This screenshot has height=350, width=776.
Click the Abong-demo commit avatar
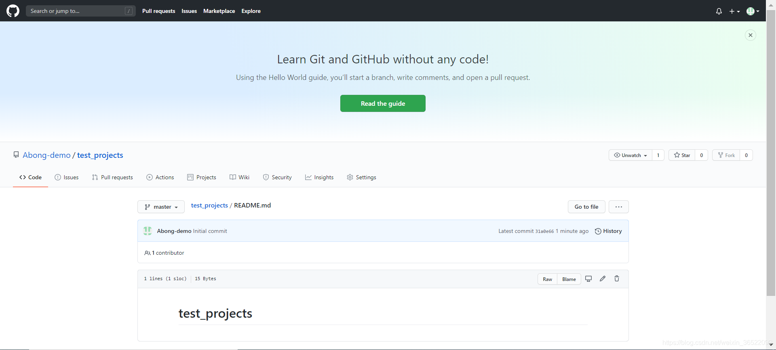point(148,231)
